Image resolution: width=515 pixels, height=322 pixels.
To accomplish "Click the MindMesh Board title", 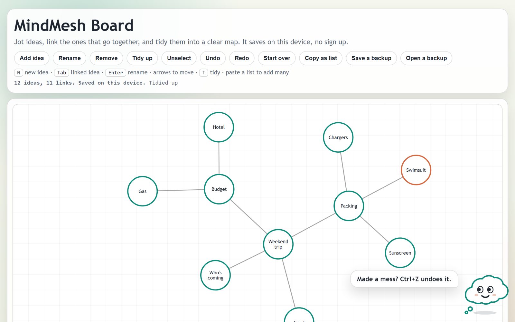I will (74, 25).
